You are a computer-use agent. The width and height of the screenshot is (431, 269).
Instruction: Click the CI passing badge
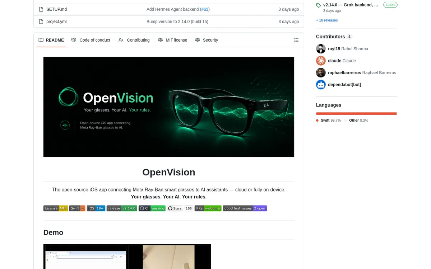(152, 208)
